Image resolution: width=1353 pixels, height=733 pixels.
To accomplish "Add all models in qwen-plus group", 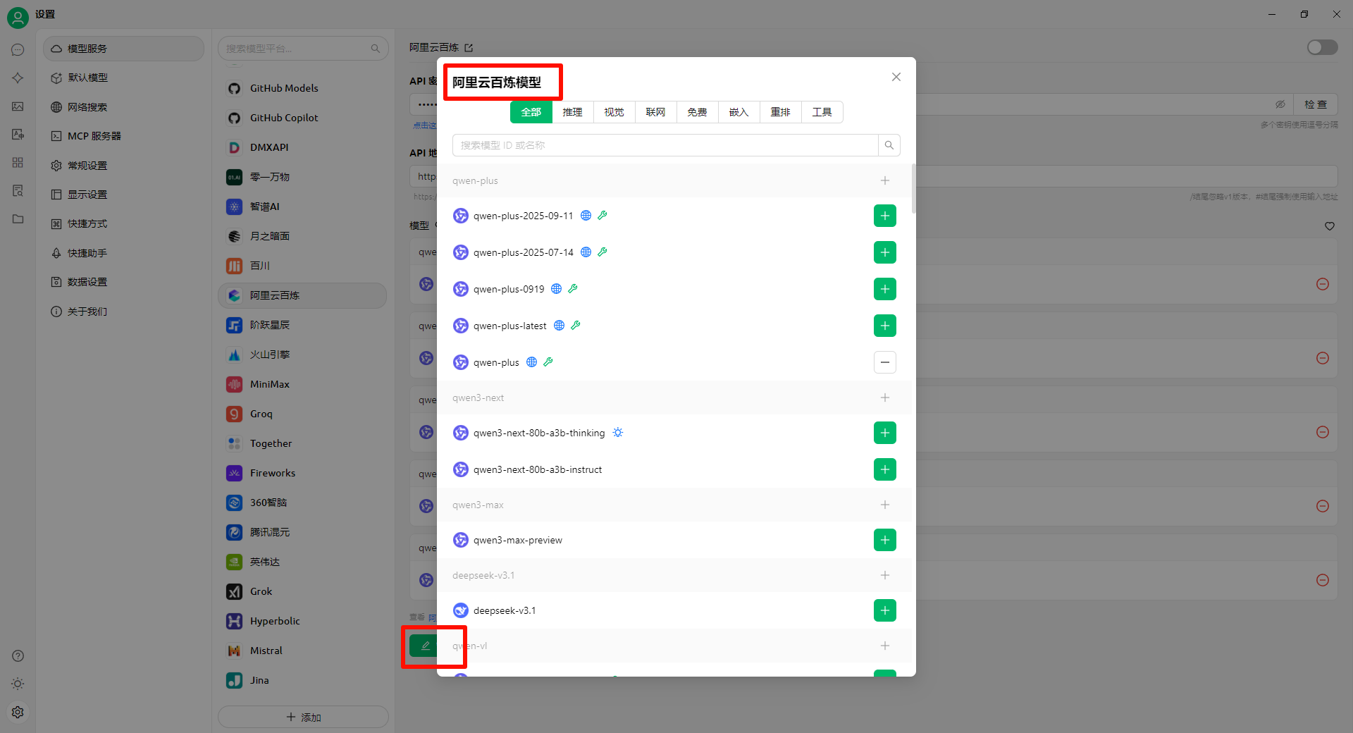I will tap(884, 180).
